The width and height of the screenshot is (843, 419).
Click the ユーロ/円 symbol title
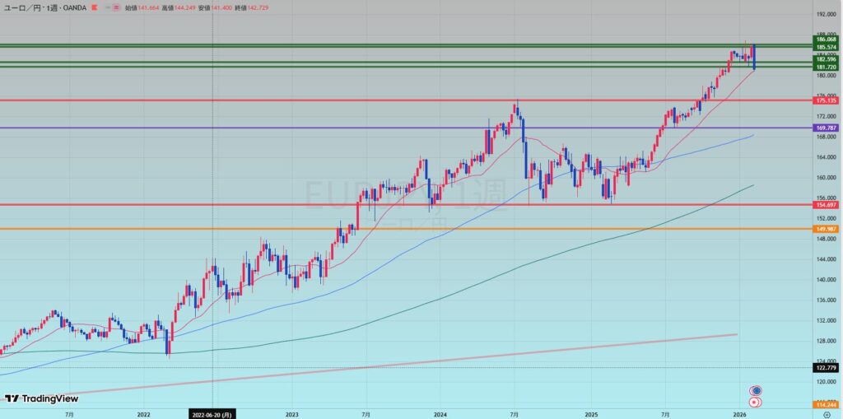tap(23, 7)
